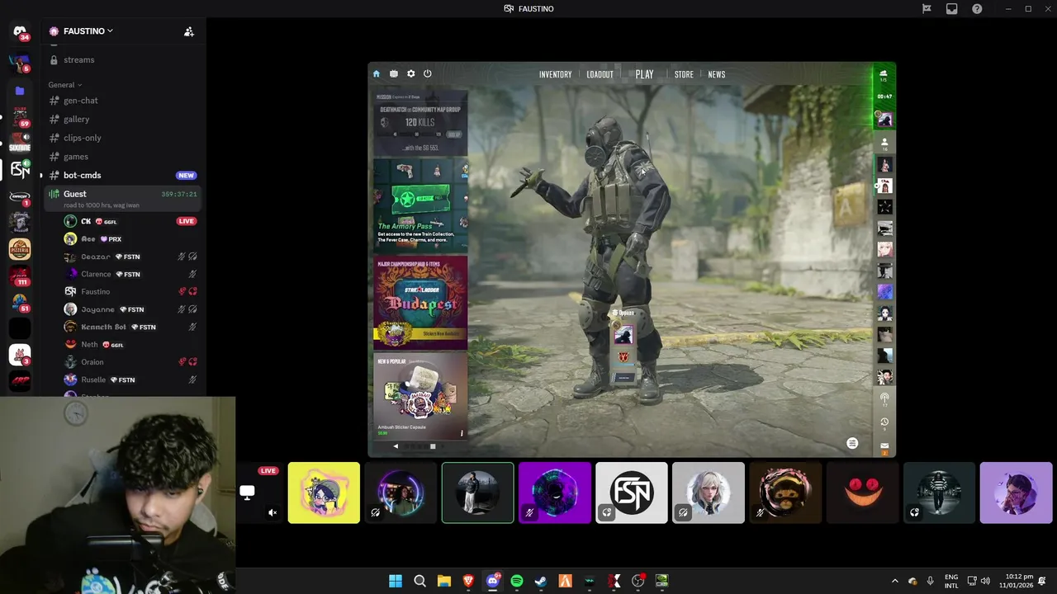The image size is (1057, 594).
Task: Open the CS2 watch TV icon
Action: (x=394, y=73)
